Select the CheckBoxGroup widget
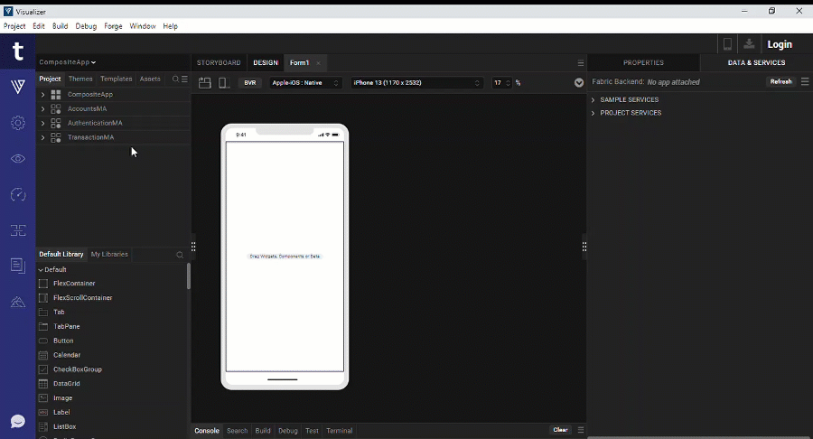 pyautogui.click(x=77, y=369)
